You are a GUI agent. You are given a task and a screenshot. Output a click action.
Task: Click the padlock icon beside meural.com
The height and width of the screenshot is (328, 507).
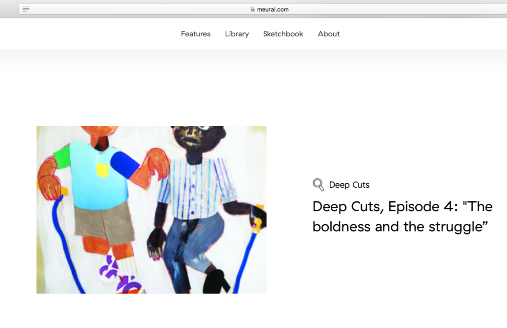coord(253,9)
